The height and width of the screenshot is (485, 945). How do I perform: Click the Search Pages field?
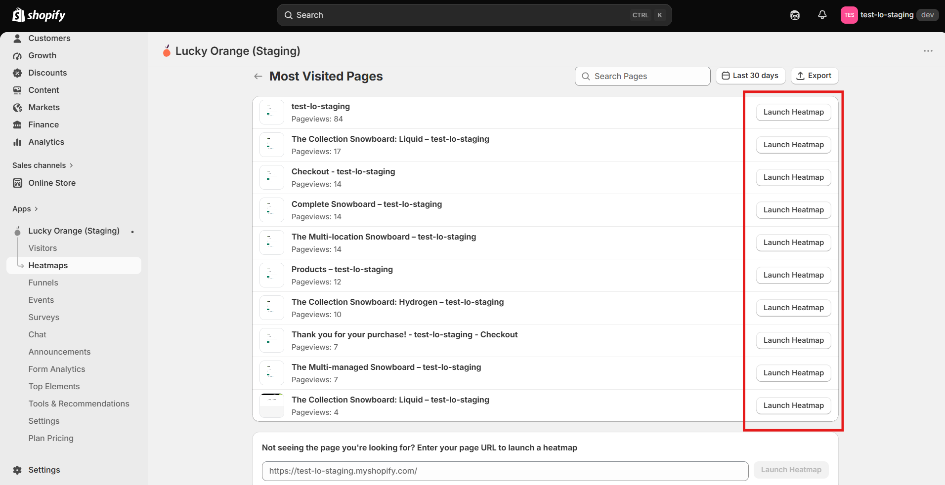tap(643, 76)
